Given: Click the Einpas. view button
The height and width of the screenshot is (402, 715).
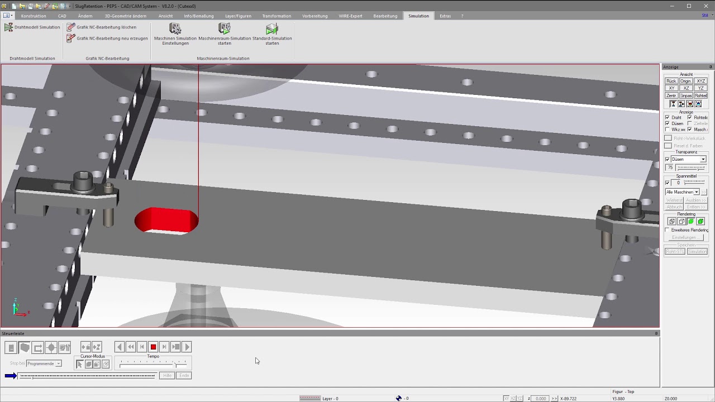Looking at the screenshot, I should click(x=686, y=95).
